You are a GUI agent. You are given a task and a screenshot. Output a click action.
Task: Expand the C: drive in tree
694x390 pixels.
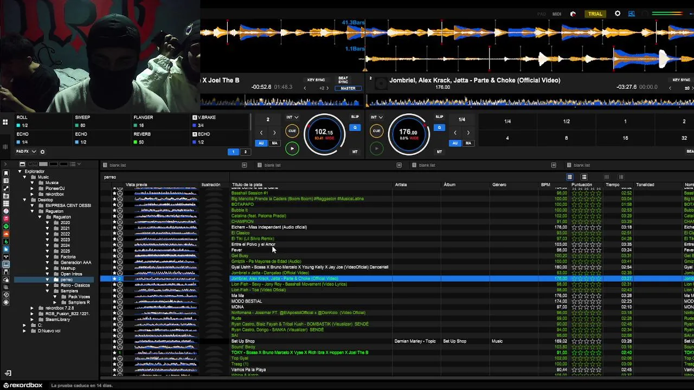coord(25,325)
